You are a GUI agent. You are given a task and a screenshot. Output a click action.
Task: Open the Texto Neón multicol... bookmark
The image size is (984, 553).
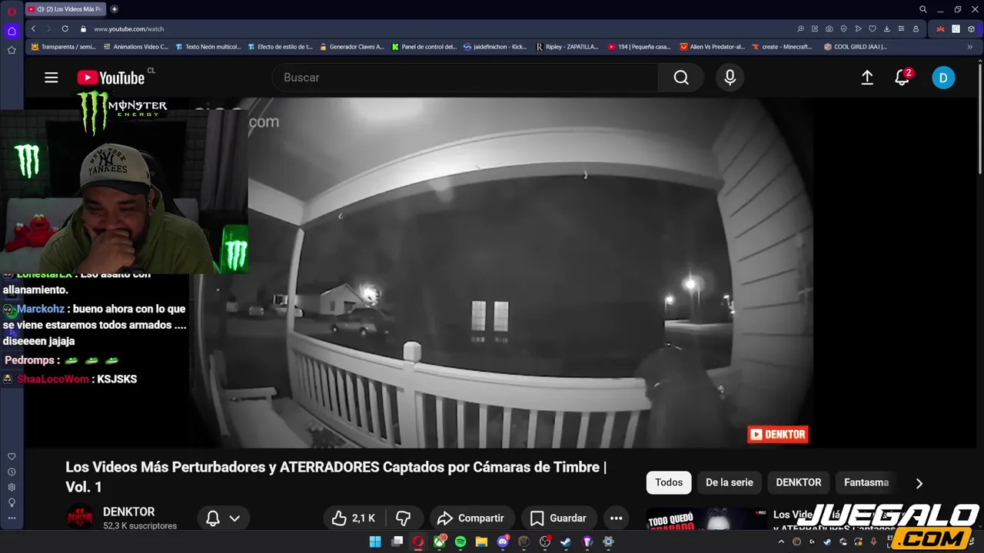tap(208, 47)
